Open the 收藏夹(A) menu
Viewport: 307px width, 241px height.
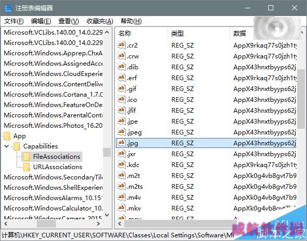100,21
